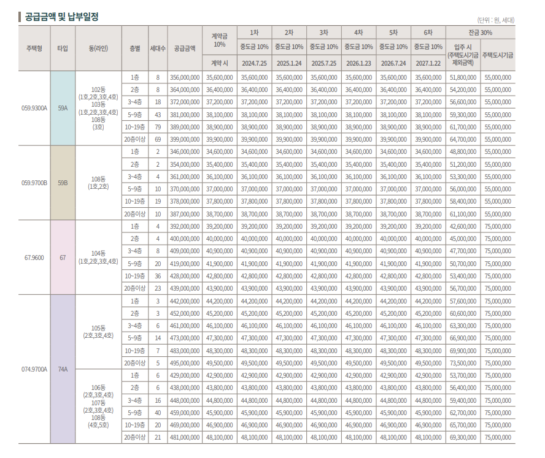Select the 481,000,000 supply price
The image size is (545, 458).
[185, 438]
